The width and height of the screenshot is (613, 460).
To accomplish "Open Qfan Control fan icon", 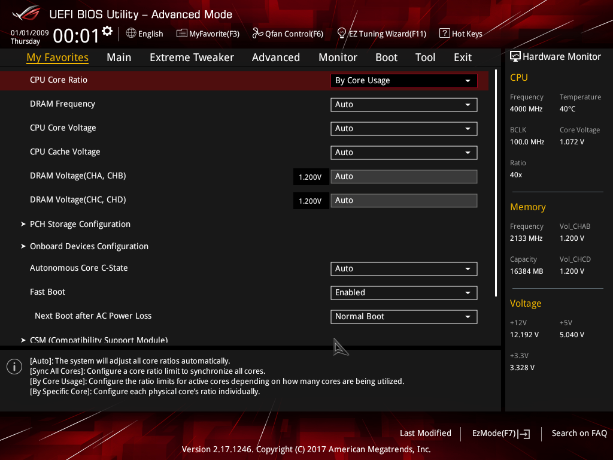I will click(257, 34).
